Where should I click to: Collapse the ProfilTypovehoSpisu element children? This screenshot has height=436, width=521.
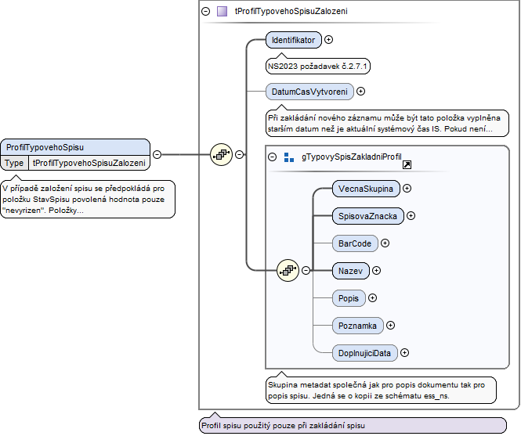click(x=157, y=154)
